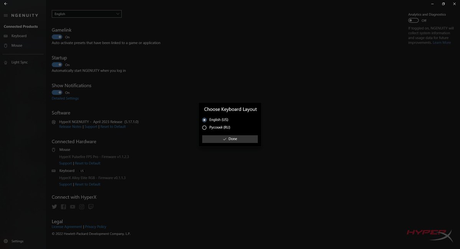The image size is (460, 249).
Task: Click 'HyperX Alloy Elite RGB' firmware text
Action: click(x=92, y=178)
